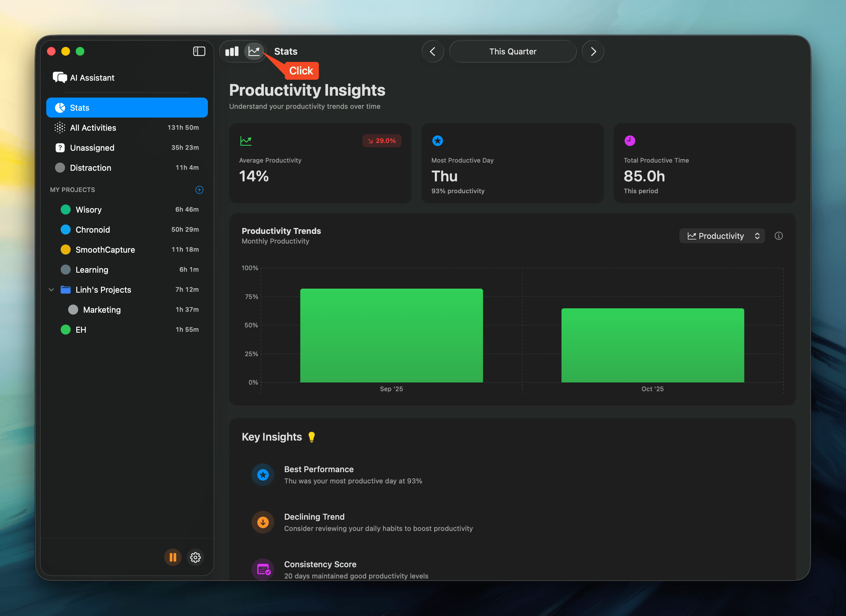Click the star icon on Most Productive Day card
Viewport: 846px width, 616px height.
pyautogui.click(x=437, y=141)
